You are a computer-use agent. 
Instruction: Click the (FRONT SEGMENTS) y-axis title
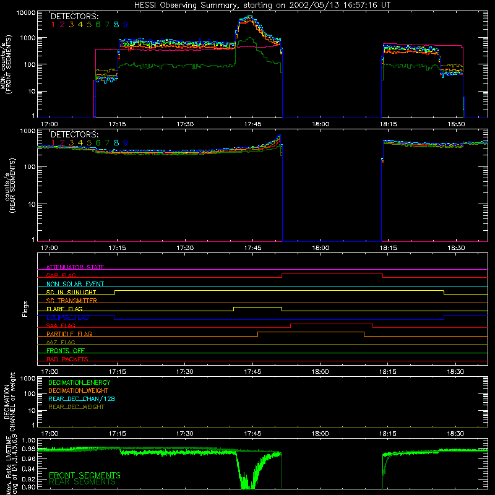pos(9,65)
